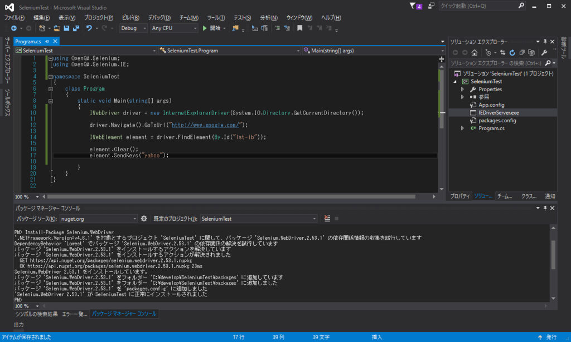Click the Pending Changes Filter clock icon
This screenshot has height=342, width=571.
488,53
